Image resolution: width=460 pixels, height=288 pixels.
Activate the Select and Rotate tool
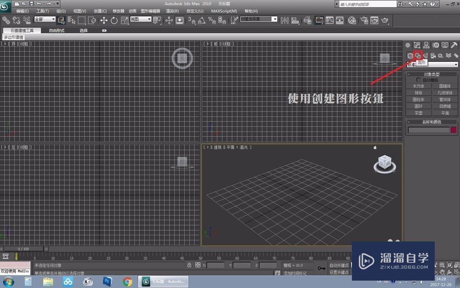point(114,20)
